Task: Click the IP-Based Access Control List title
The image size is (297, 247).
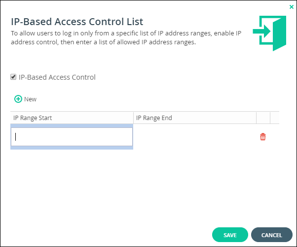Action: pos(77,22)
